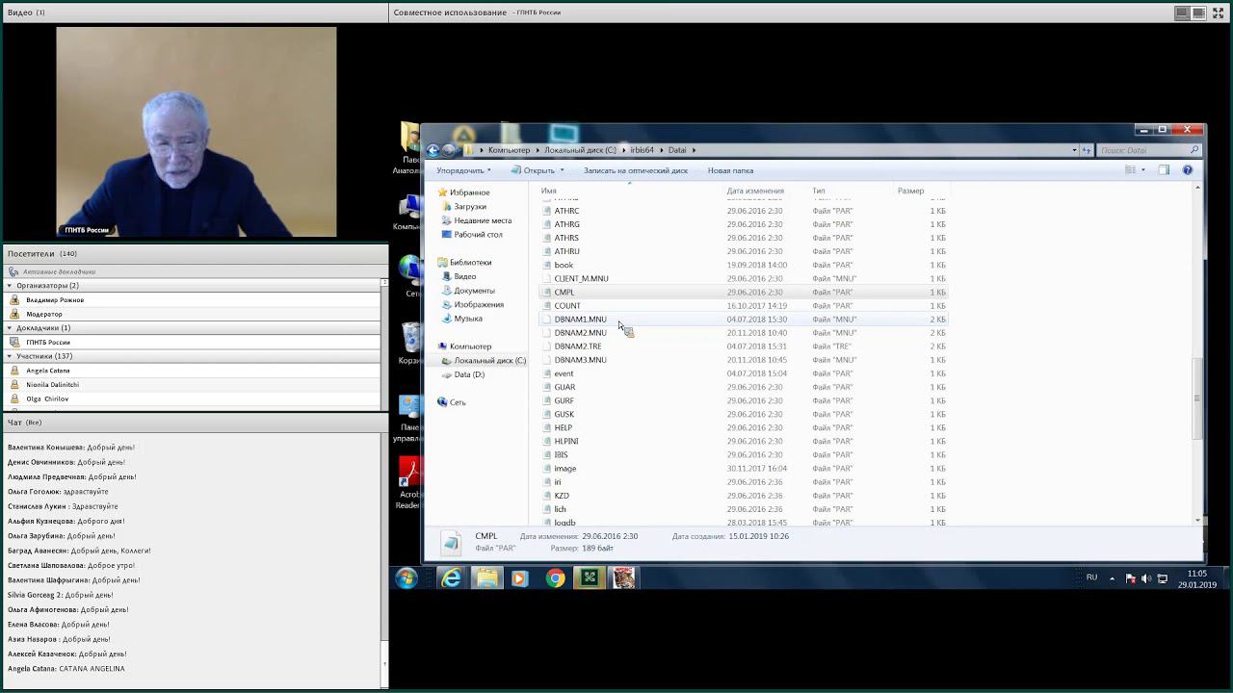
Task: Expand the Открыть button dropdown arrow
Action: 561,171
